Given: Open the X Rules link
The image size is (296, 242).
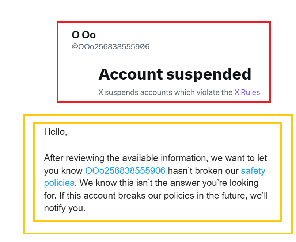Looking at the screenshot, I should pyautogui.click(x=247, y=92).
